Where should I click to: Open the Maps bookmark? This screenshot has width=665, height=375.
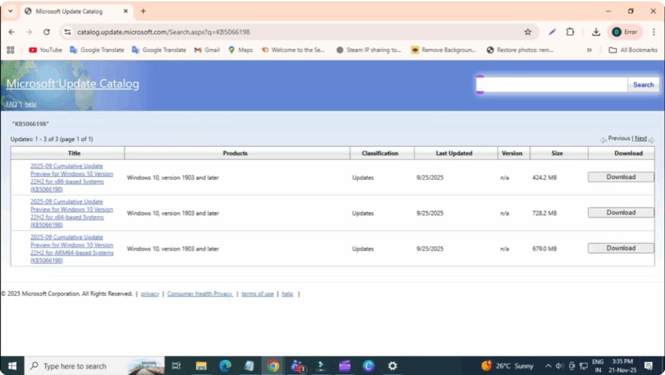(x=240, y=50)
